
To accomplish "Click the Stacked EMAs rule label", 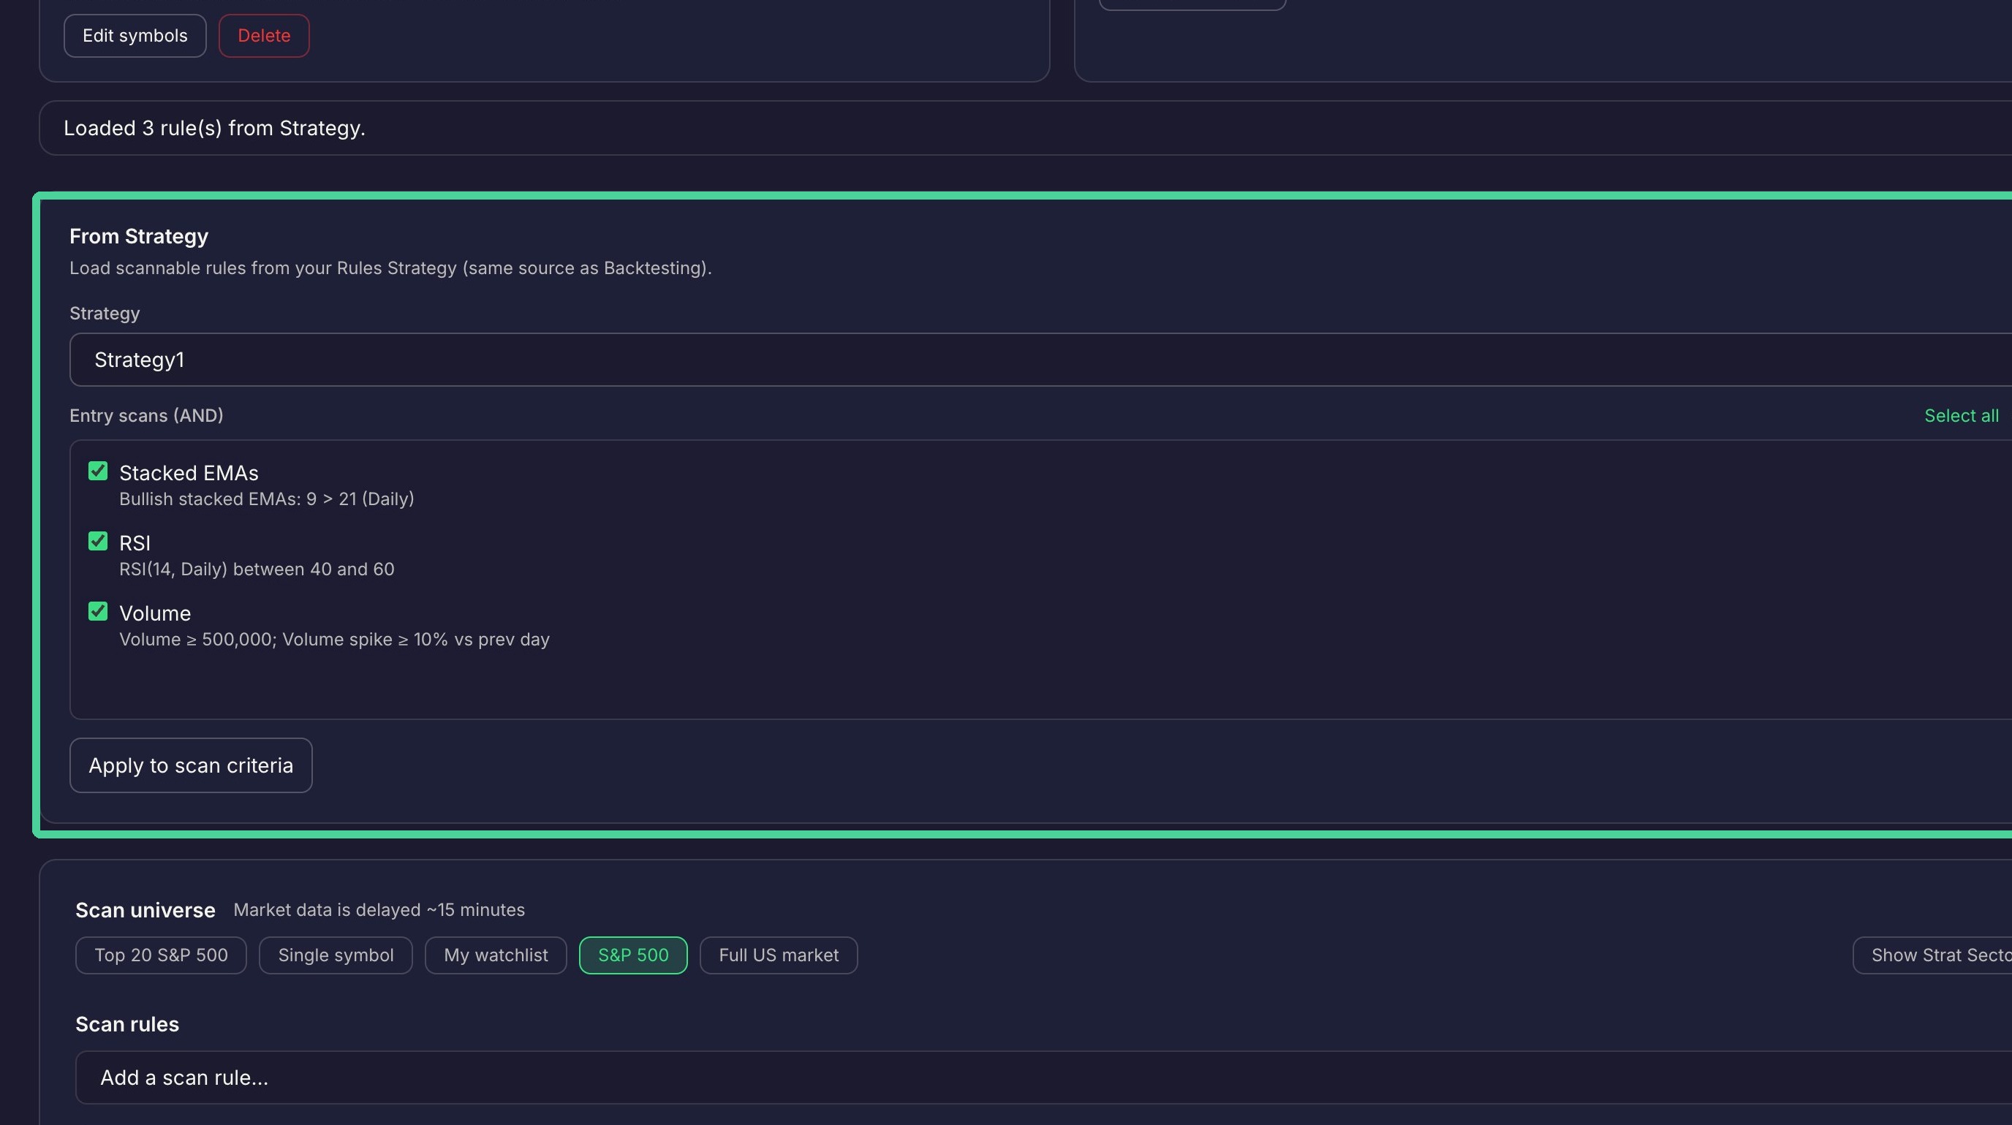I will (x=188, y=473).
